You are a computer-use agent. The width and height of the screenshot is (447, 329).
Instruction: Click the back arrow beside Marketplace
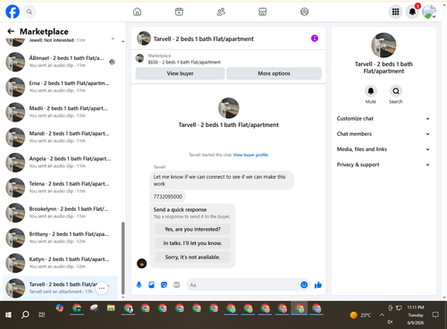pos(11,31)
